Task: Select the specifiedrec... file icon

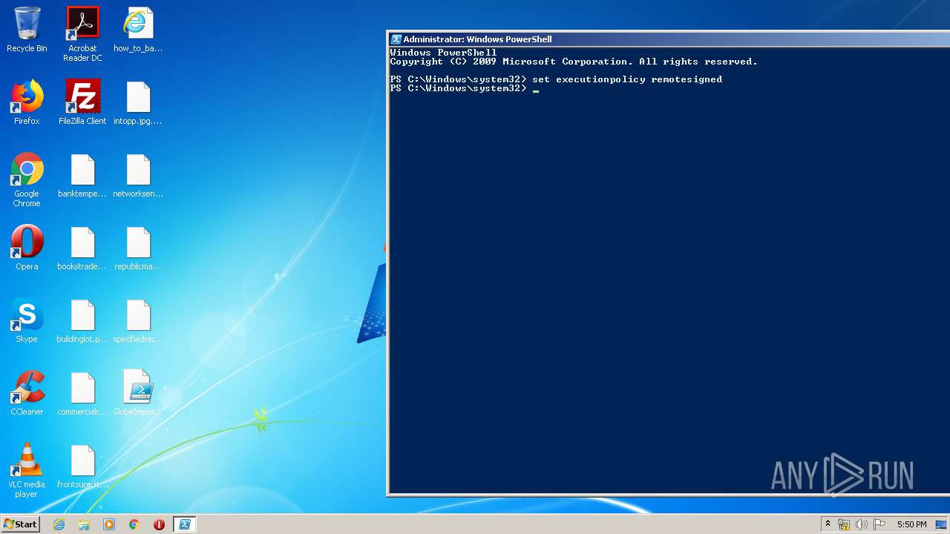Action: tap(138, 320)
